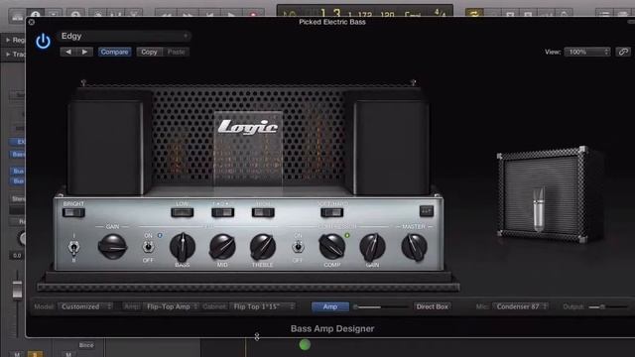The width and height of the screenshot is (635, 357).
Task: Open the View 100% size dropdown
Action: 587,52
